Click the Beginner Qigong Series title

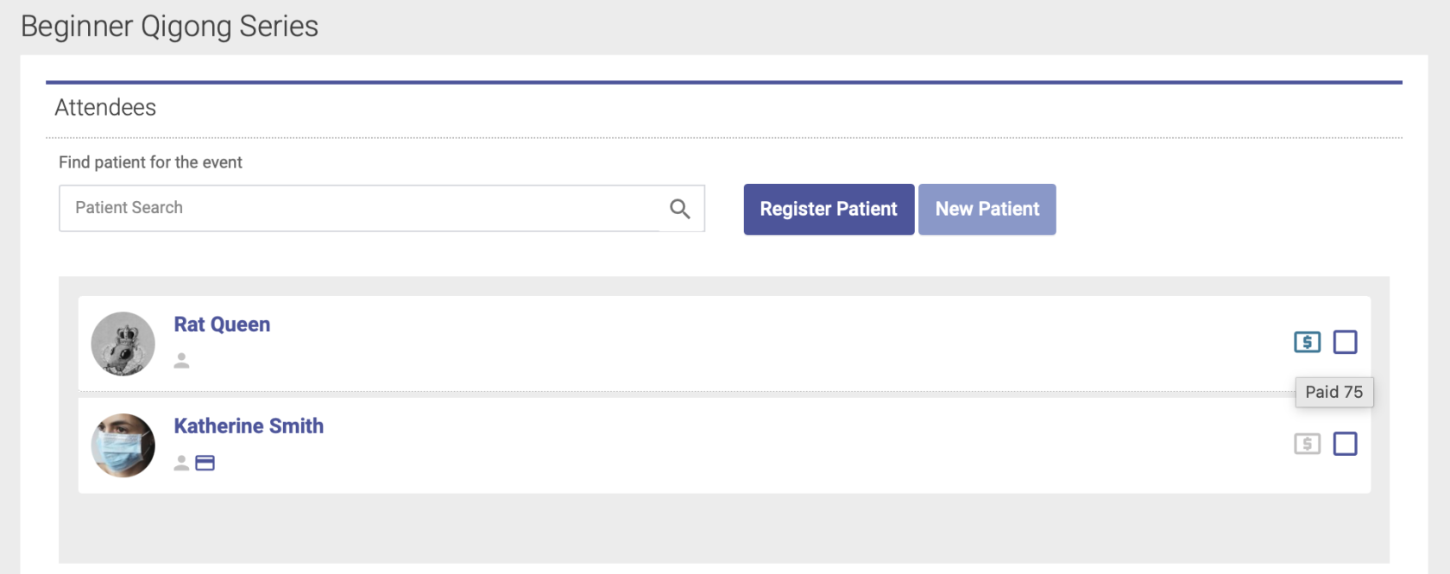tap(169, 26)
